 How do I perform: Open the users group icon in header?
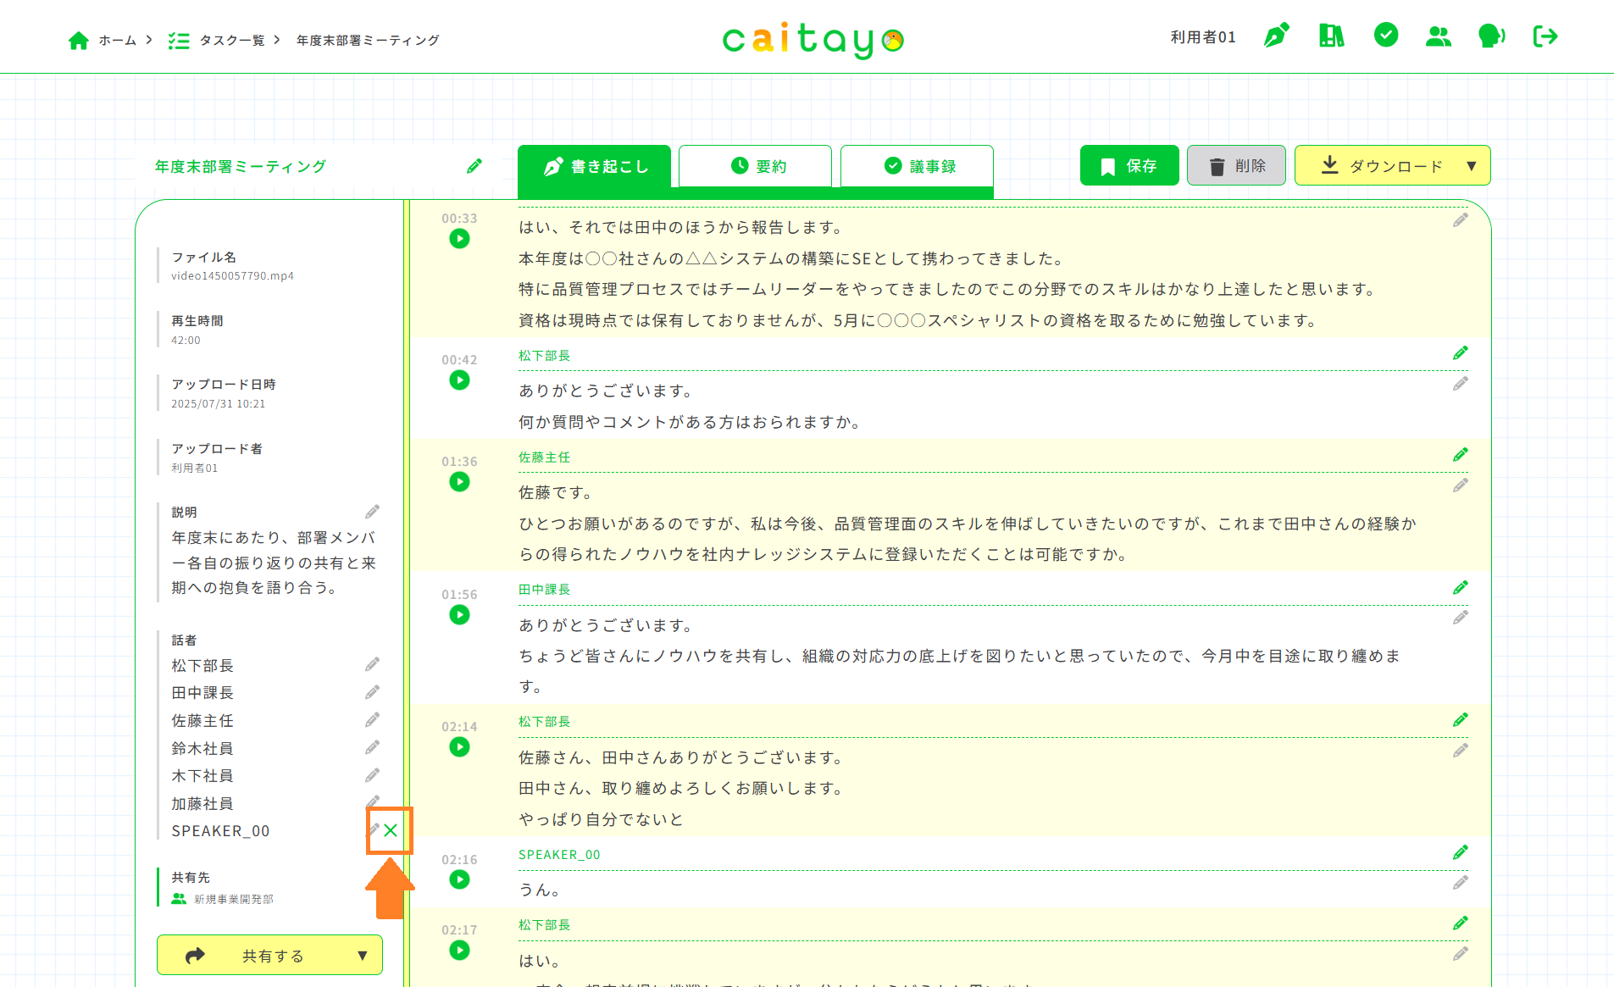pos(1438,36)
